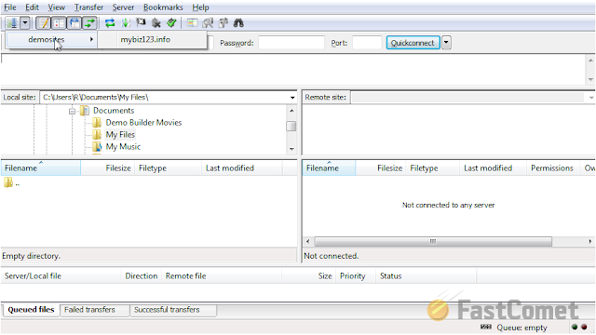This screenshot has height=335, width=596.
Task: Refresh the file and folder lists
Action: point(110,23)
